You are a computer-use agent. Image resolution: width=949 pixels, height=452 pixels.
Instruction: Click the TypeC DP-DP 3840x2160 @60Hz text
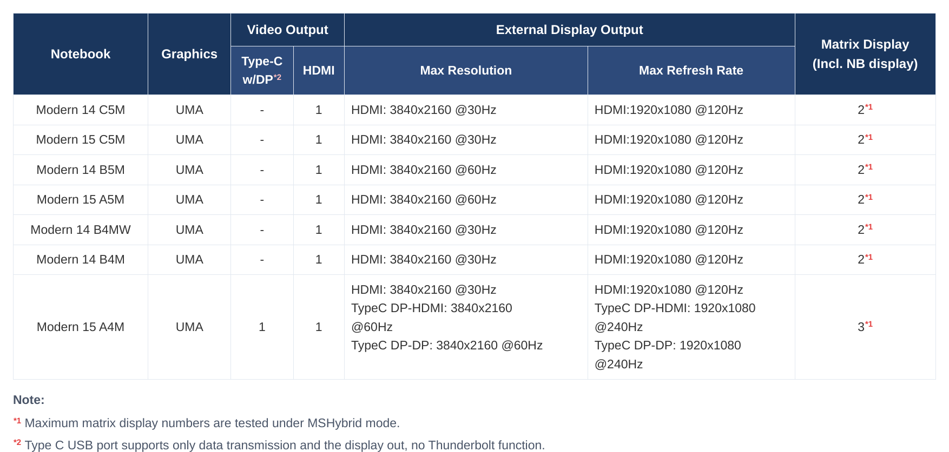coord(447,345)
